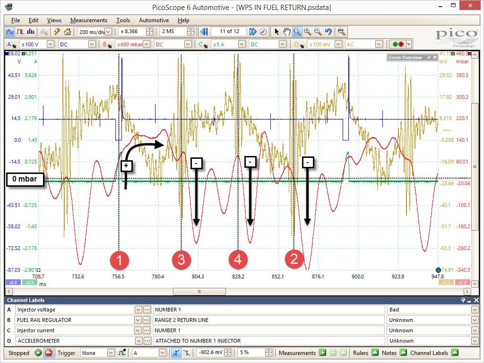Toggle the Channel Labels panel button
The width and height of the screenshot is (484, 363).
coord(455,353)
